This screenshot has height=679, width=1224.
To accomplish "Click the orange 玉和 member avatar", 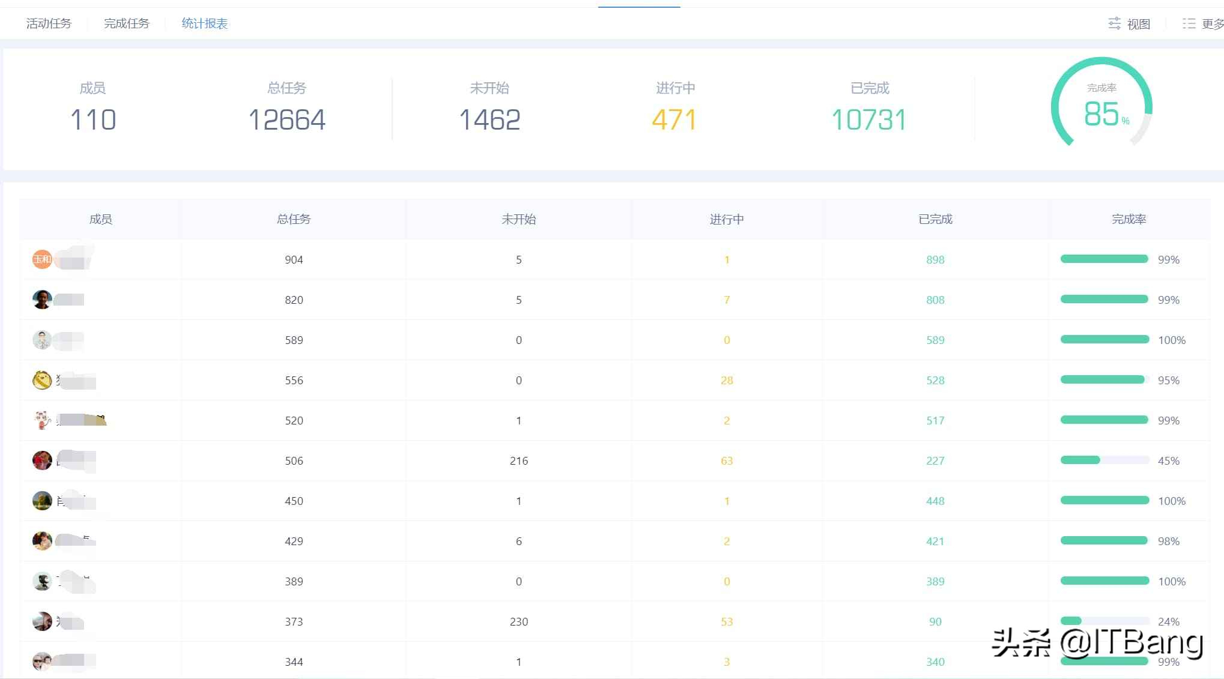I will pos(42,259).
